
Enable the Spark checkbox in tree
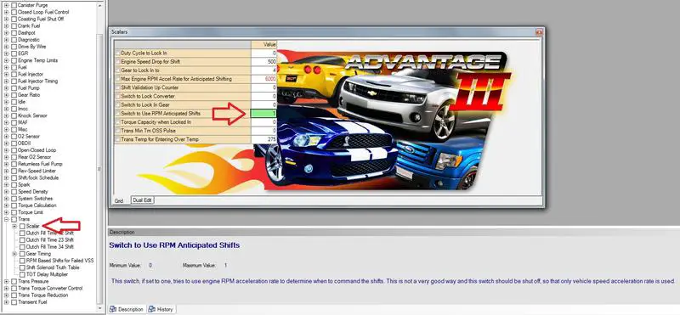(x=14, y=185)
